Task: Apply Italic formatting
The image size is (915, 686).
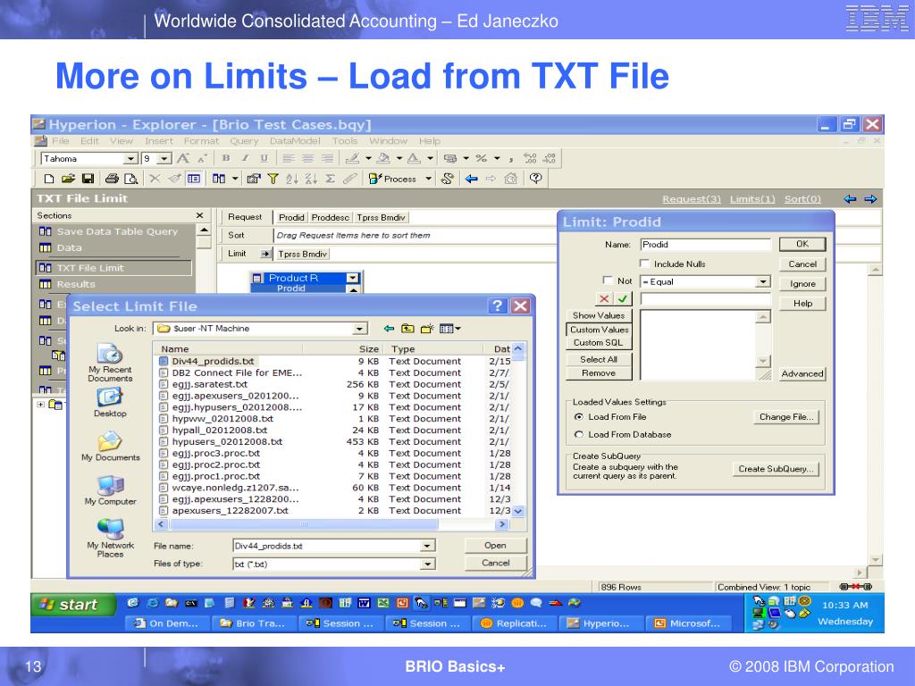Action: click(x=245, y=158)
